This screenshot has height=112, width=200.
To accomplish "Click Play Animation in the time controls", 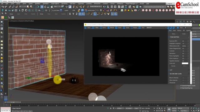I will 159,108.
